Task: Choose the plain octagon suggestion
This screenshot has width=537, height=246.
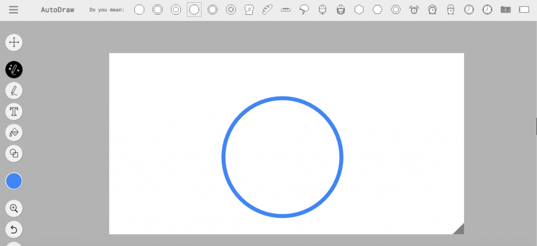Action: (x=139, y=9)
